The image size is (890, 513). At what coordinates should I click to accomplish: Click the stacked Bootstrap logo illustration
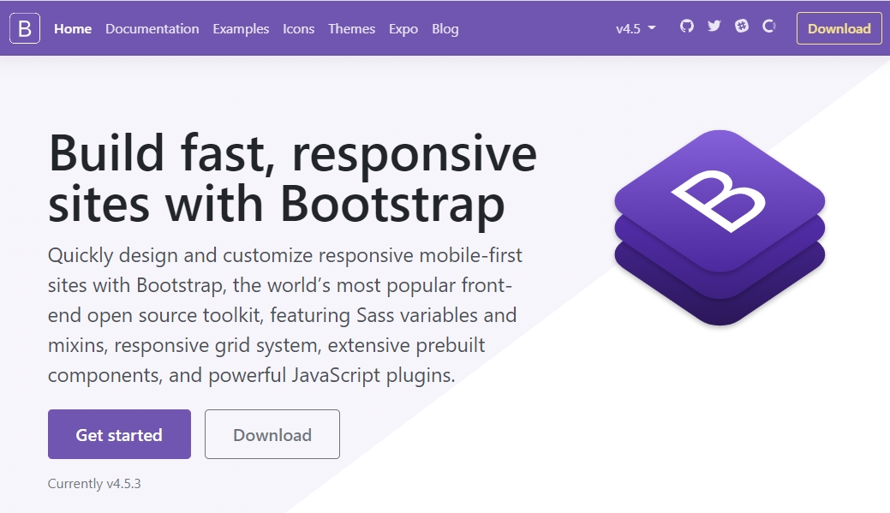coord(720,228)
